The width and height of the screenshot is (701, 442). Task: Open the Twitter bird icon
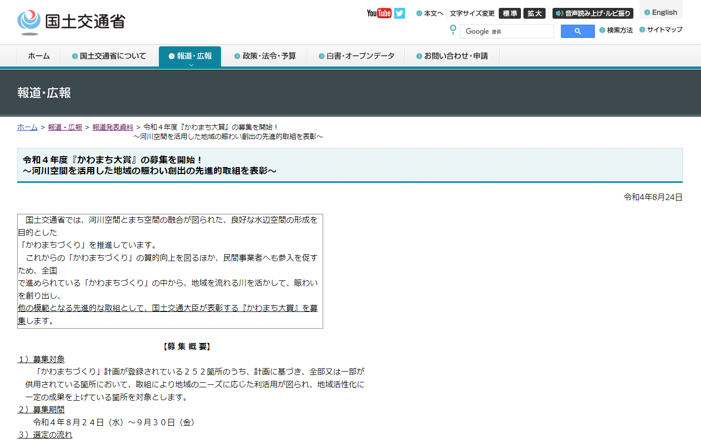click(400, 13)
